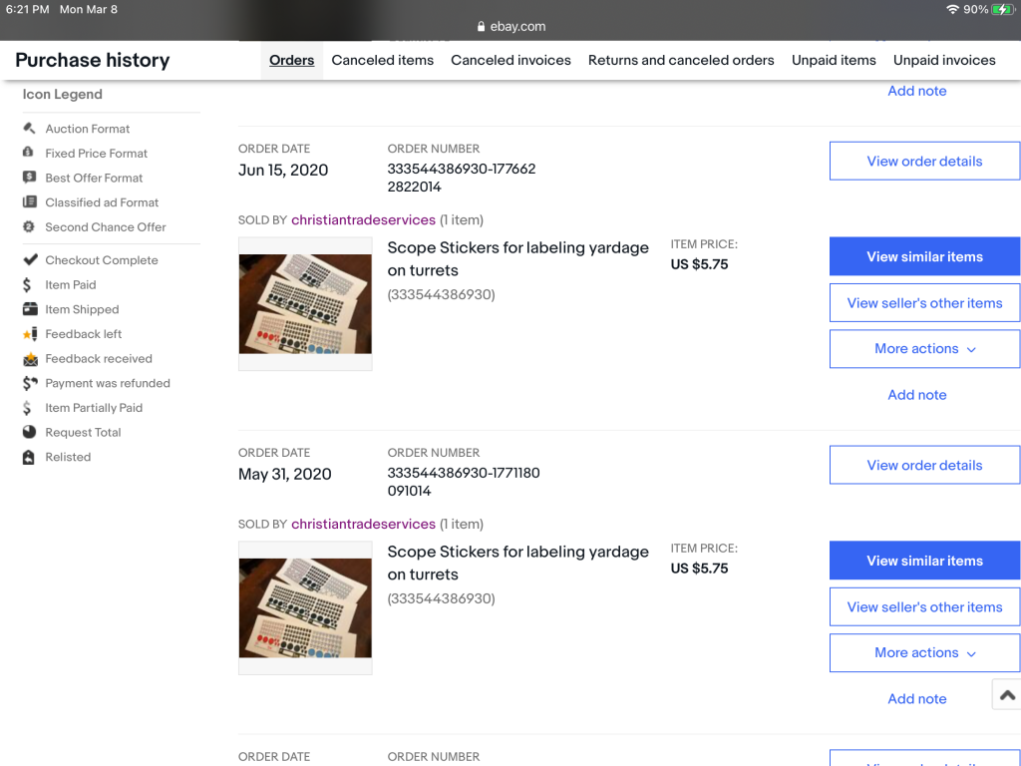The image size is (1021, 766).
Task: Click the Payment was refunded icon
Action: [30, 383]
